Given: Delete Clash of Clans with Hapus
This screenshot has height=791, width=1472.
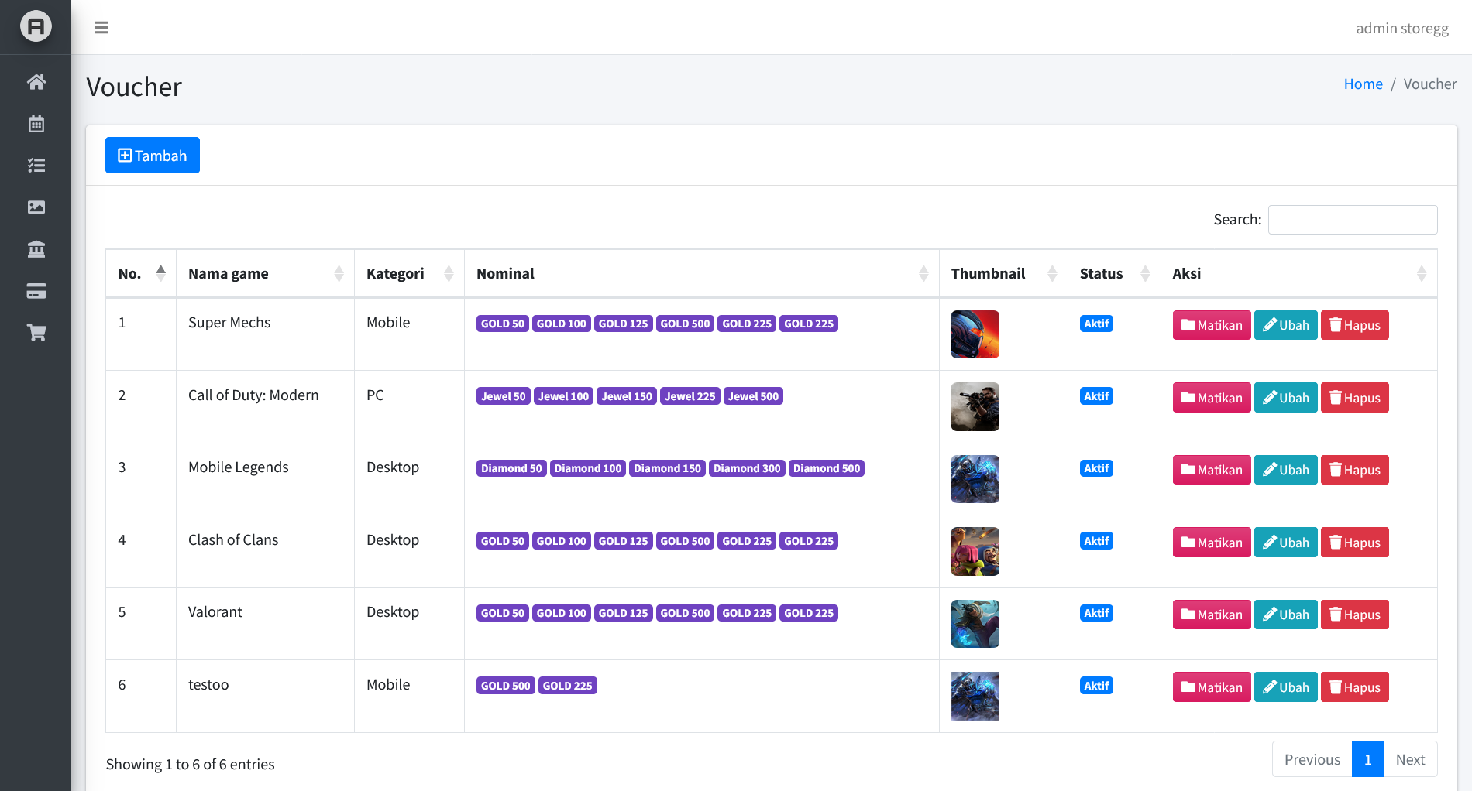Looking at the screenshot, I should pos(1355,543).
